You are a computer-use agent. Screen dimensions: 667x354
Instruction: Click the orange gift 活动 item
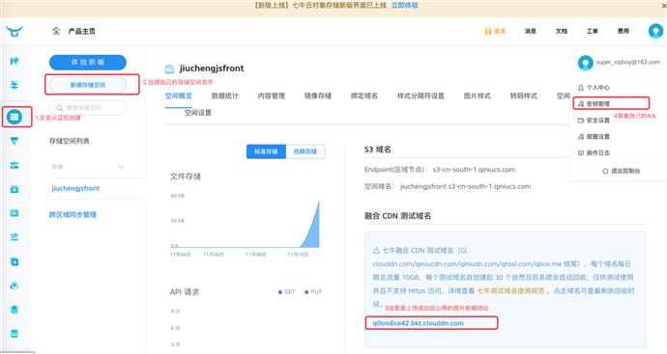(x=495, y=31)
